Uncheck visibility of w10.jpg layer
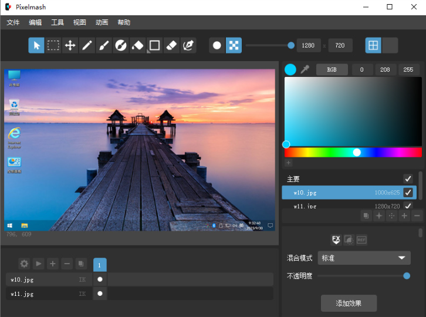 (408, 192)
